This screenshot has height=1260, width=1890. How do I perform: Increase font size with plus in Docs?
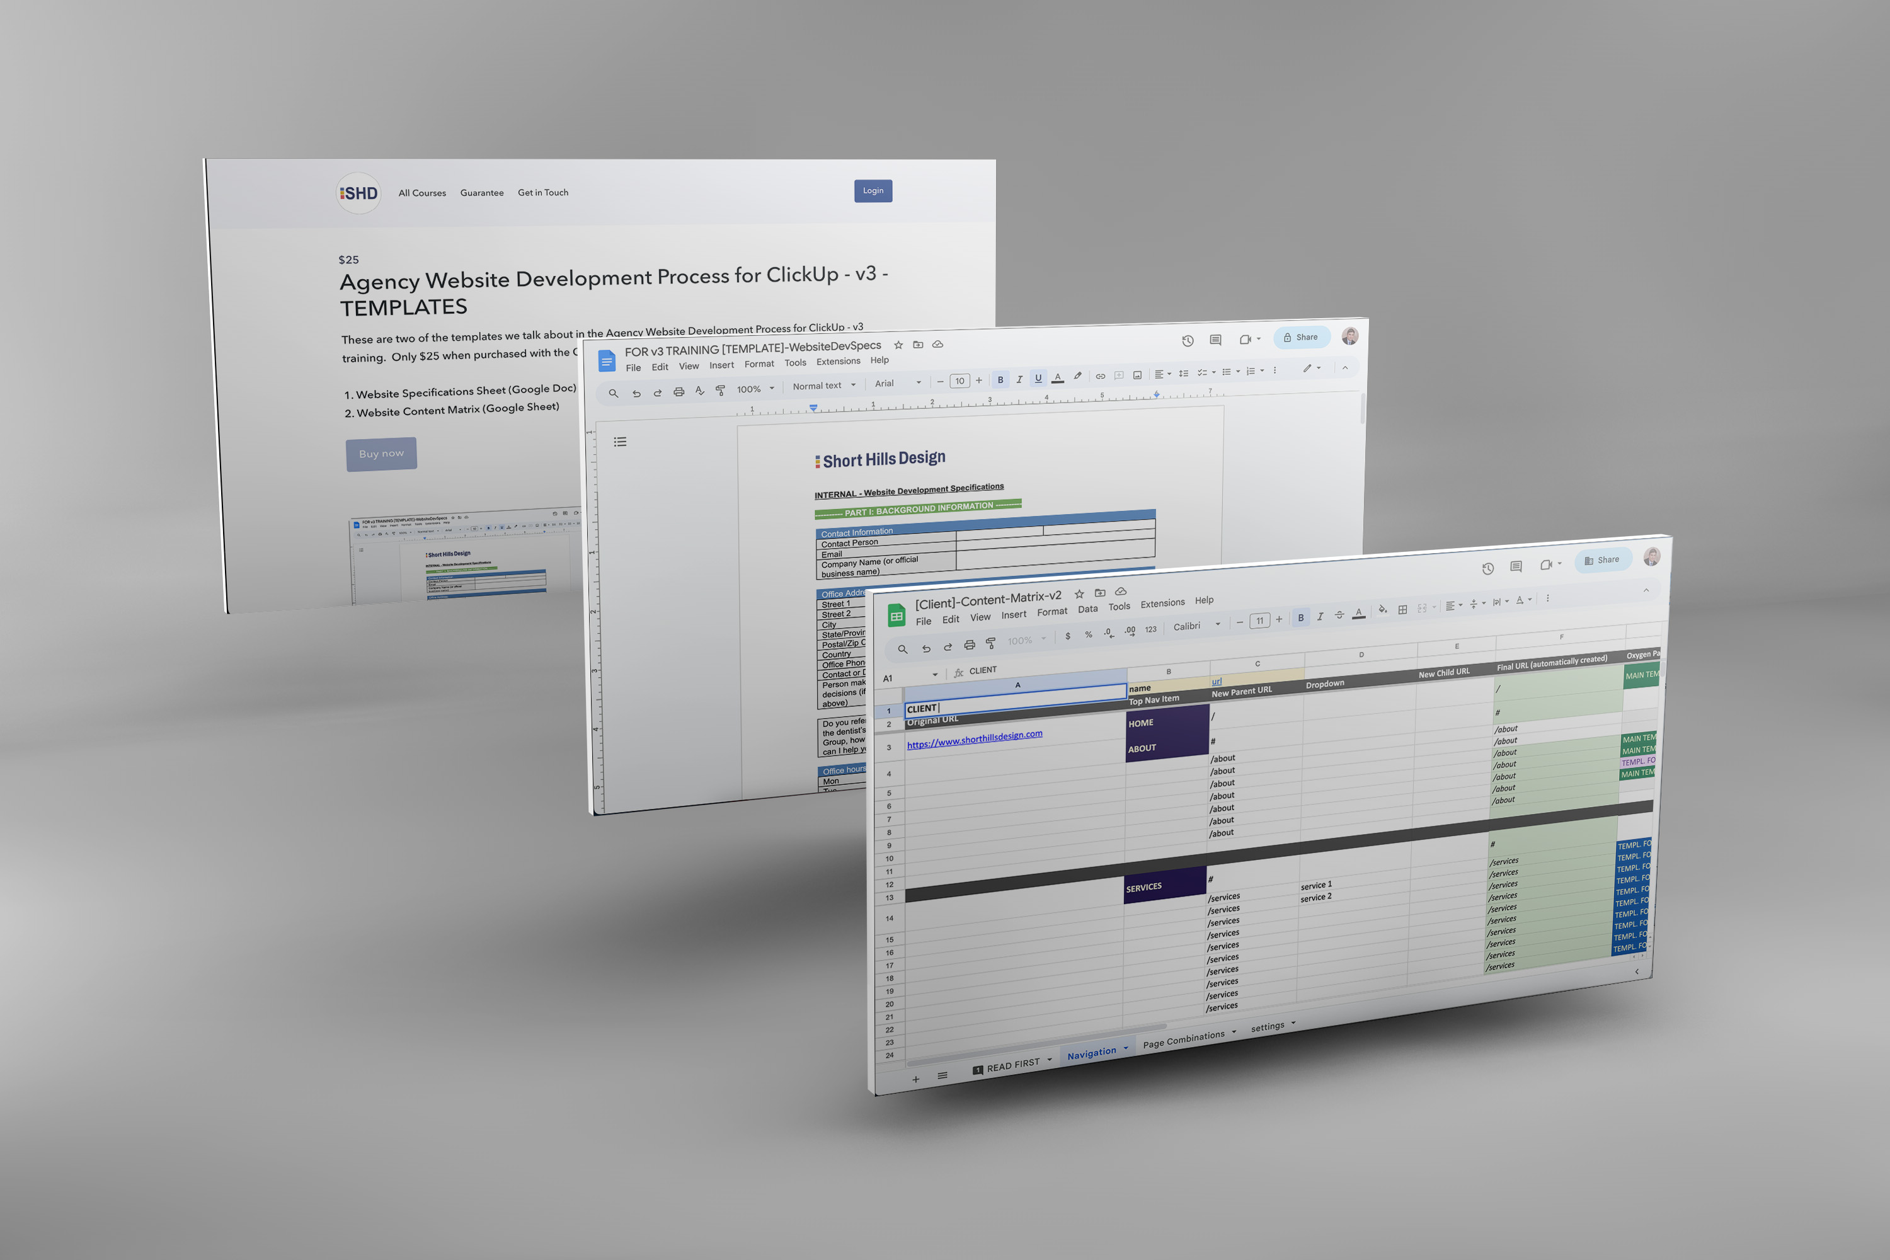point(979,380)
